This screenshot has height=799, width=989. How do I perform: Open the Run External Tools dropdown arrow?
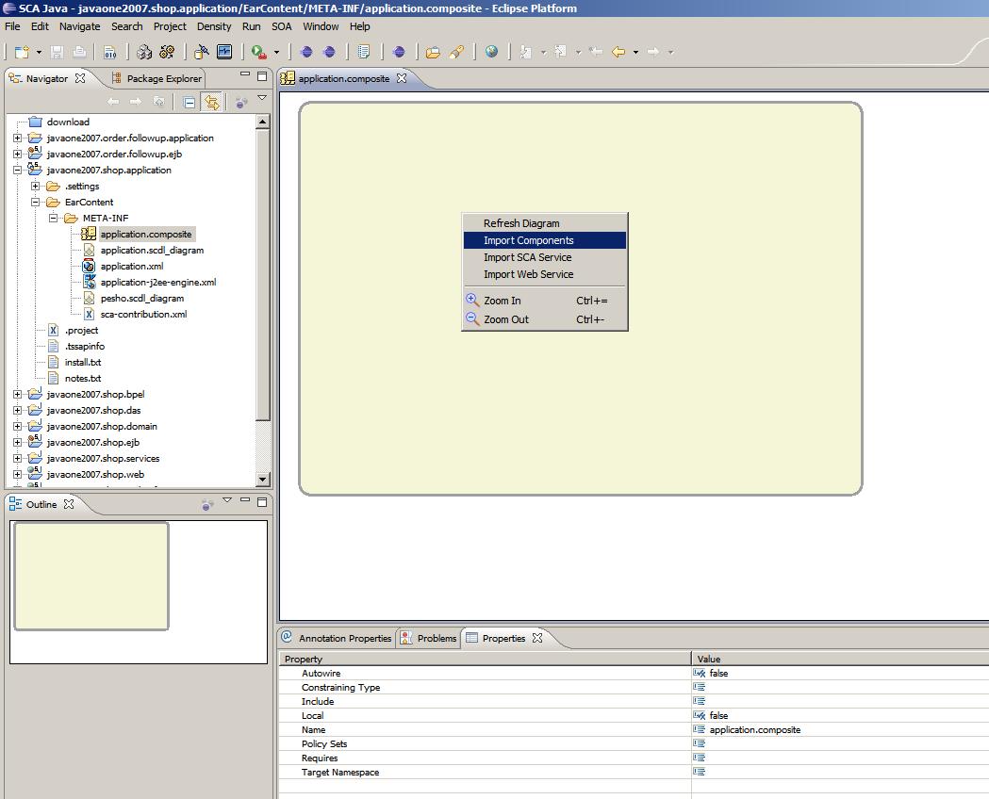coord(275,52)
